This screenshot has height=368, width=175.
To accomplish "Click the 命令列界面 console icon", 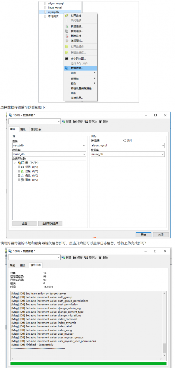I will point(66,59).
